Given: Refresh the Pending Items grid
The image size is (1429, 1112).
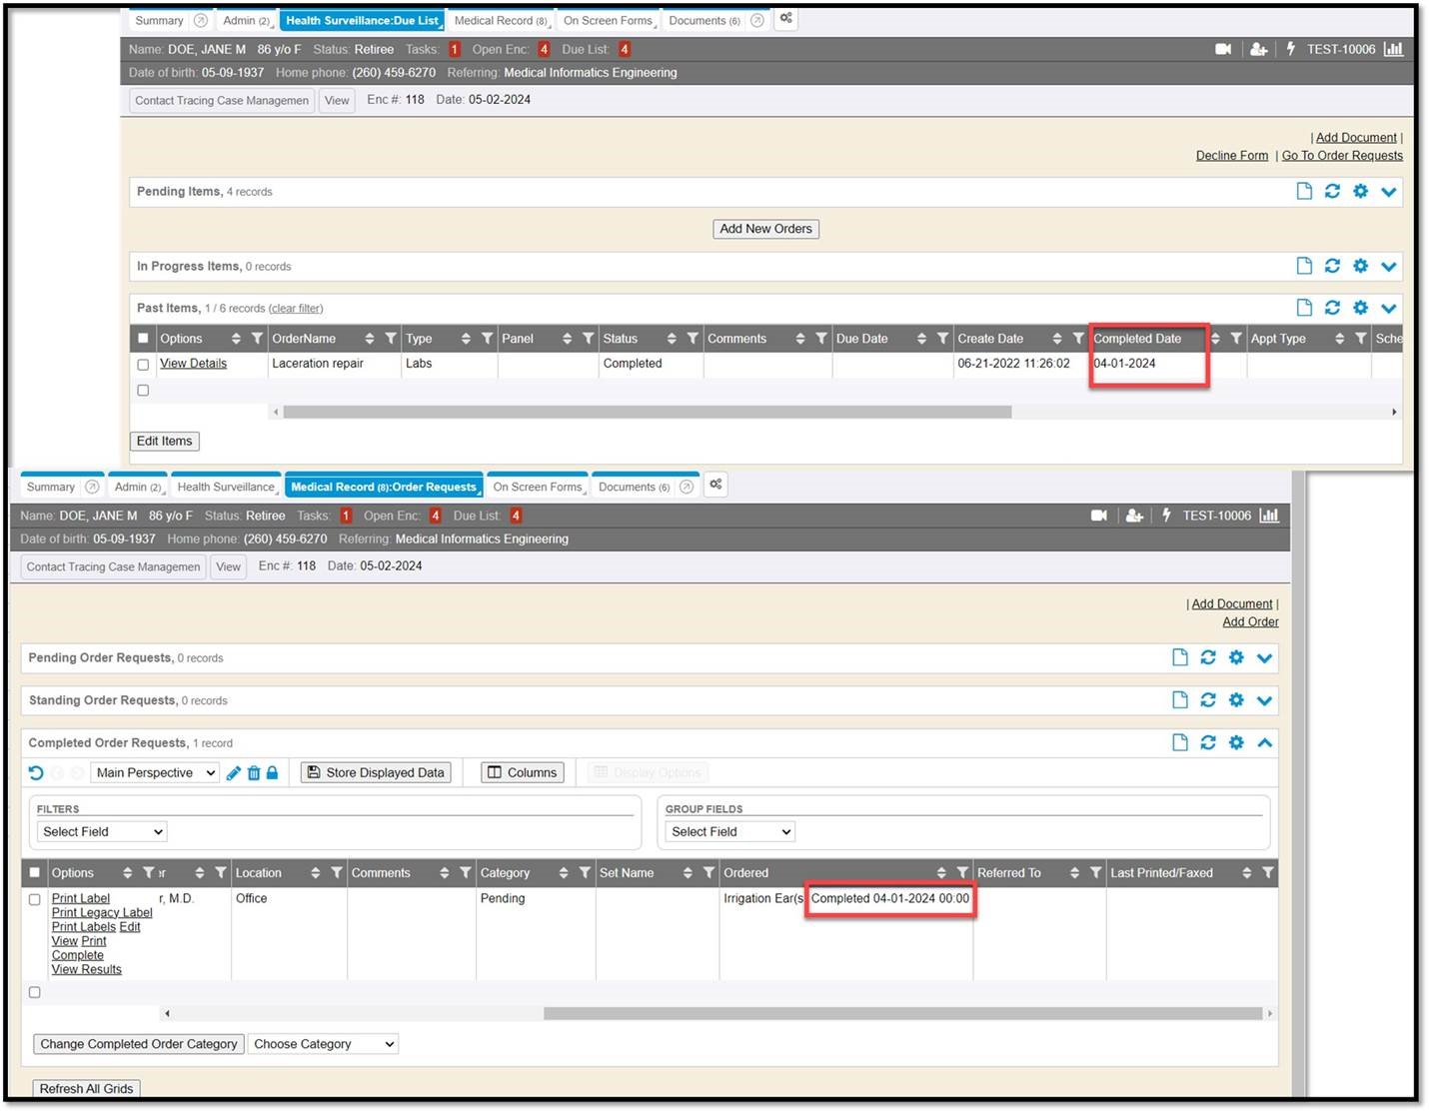Looking at the screenshot, I should [1332, 191].
